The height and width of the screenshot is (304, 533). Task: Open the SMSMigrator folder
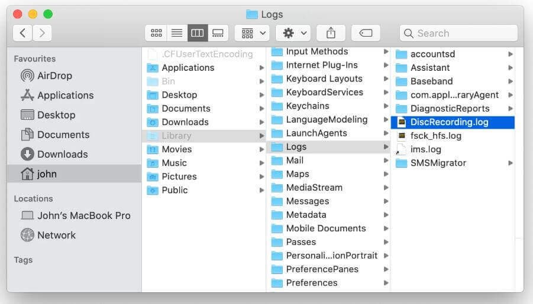pos(453,163)
